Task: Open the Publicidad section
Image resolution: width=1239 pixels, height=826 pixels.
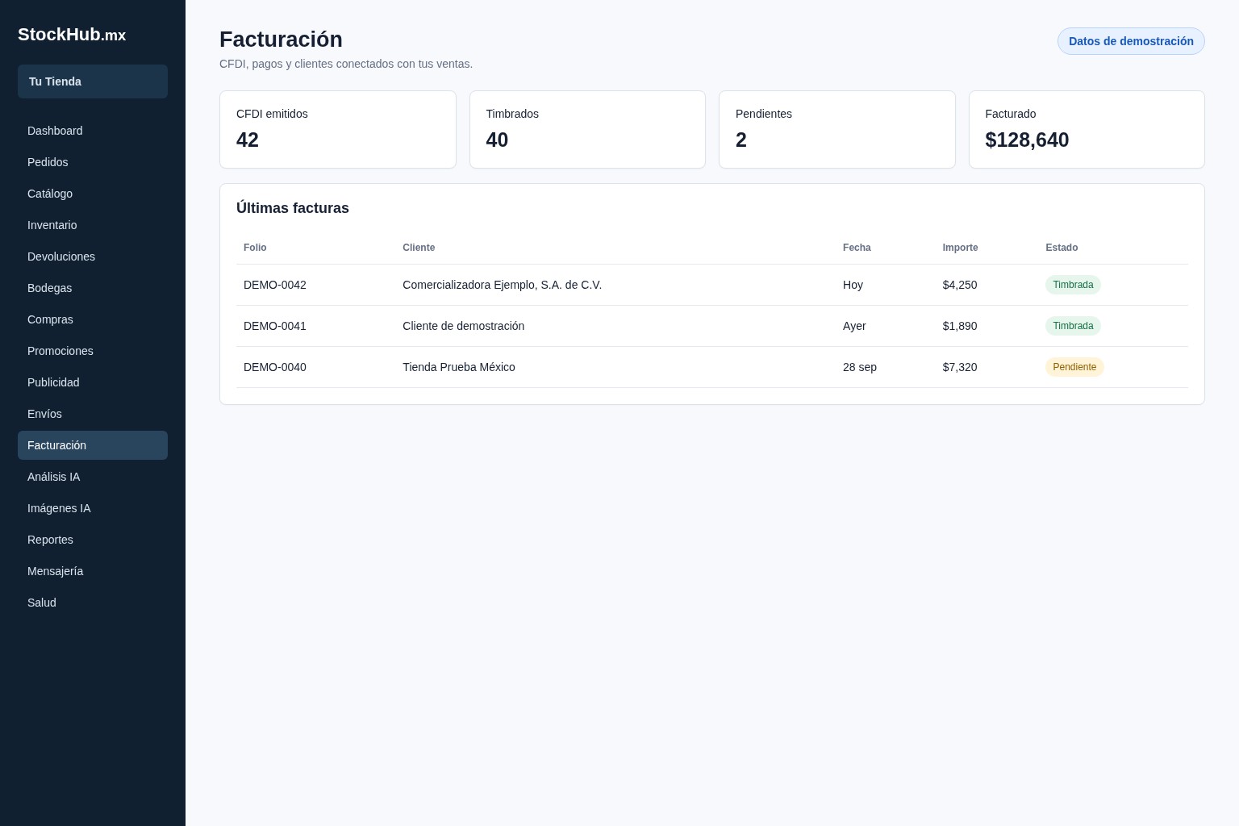Action: [x=93, y=382]
